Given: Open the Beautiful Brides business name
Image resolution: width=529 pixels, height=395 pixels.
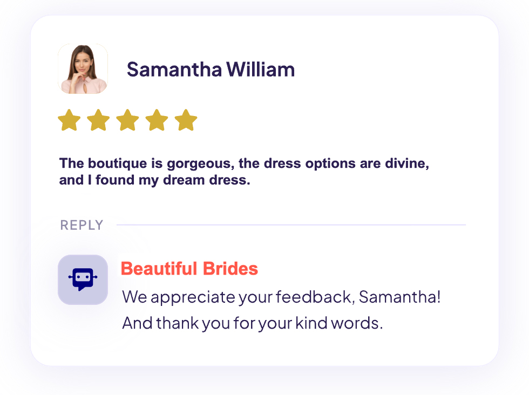Looking at the screenshot, I should click(189, 268).
